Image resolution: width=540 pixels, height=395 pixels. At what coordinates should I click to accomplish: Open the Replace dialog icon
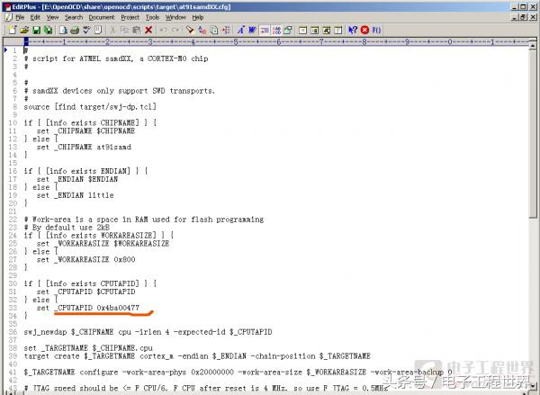[202, 30]
